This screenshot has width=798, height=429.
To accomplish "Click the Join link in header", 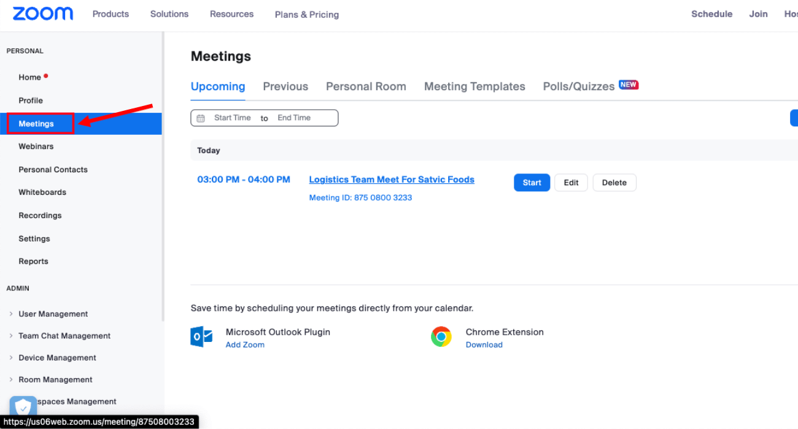I will tap(758, 13).
